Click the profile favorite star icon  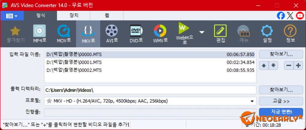pyautogui.click(x=49, y=101)
